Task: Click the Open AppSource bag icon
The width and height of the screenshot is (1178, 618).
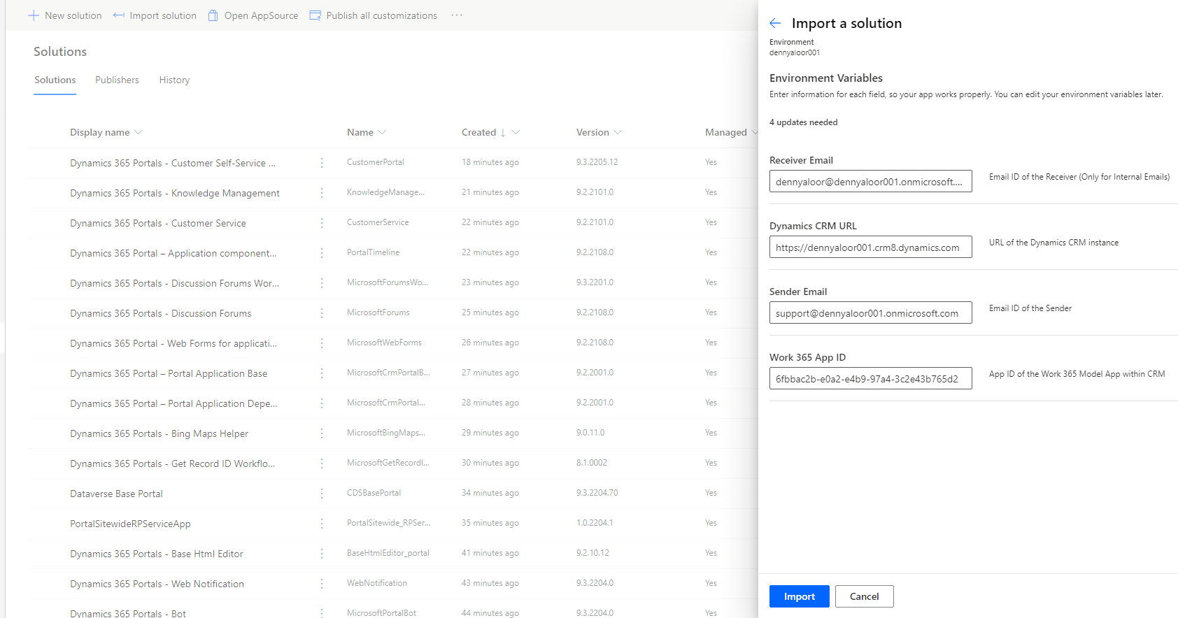Action: [x=213, y=15]
